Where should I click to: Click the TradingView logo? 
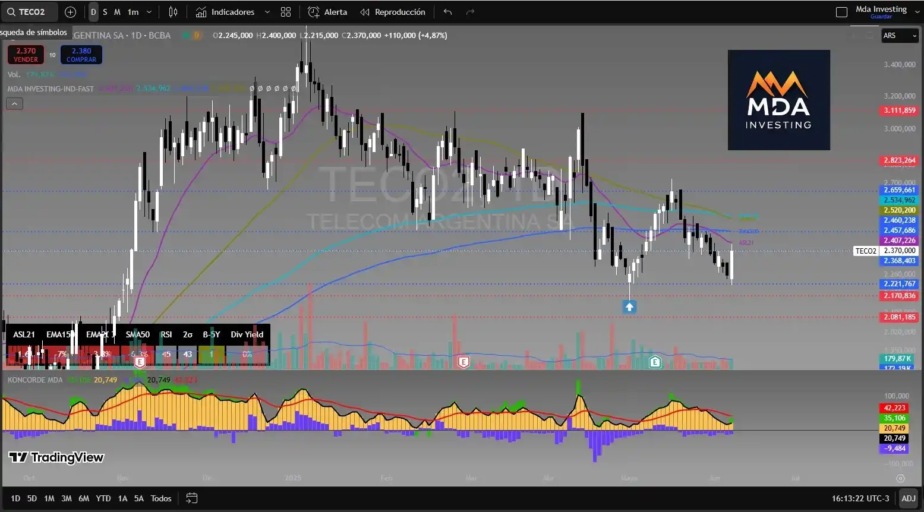coord(56,457)
